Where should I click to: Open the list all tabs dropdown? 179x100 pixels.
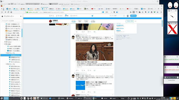pos(161,9)
